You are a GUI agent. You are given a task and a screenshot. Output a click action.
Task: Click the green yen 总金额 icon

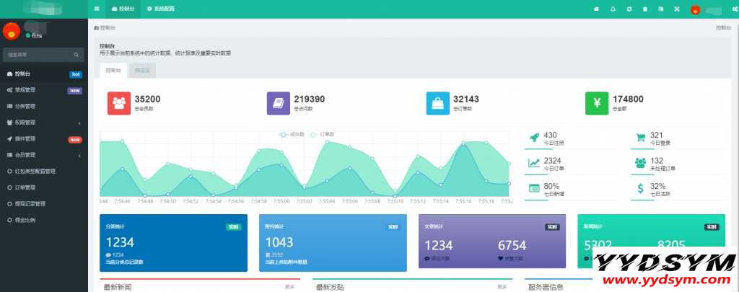click(x=596, y=104)
